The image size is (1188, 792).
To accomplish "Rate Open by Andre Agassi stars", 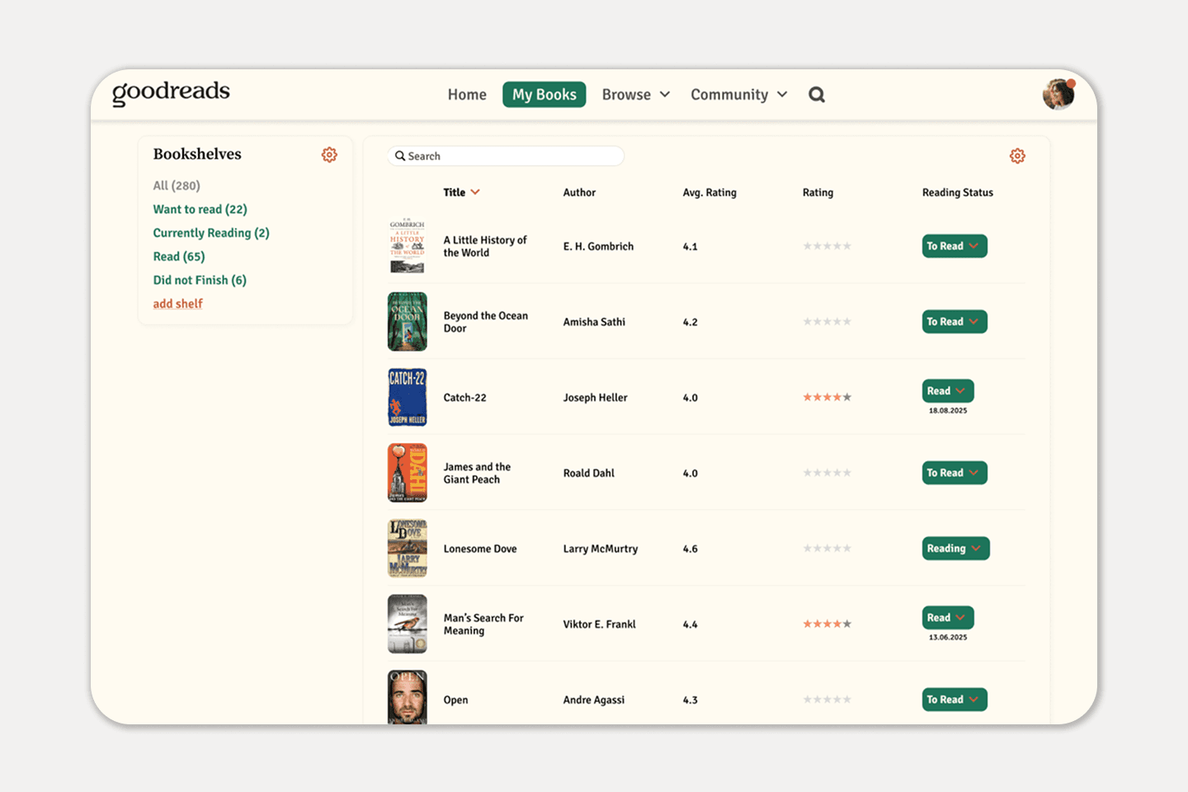I will (x=827, y=700).
